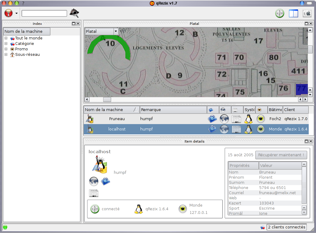
Task: Float the Item details panel with its undock button
Action: click(x=306, y=141)
